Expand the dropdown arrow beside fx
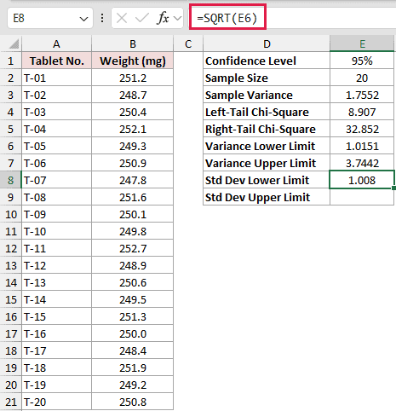This screenshot has width=396, height=411. click(178, 19)
